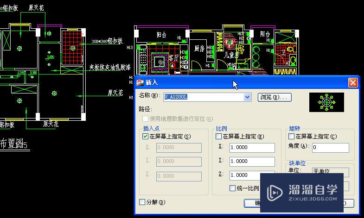Uncheck 在屏幕上指定(S) under 插入点
The height and width of the screenshot is (218, 364).
point(145,136)
